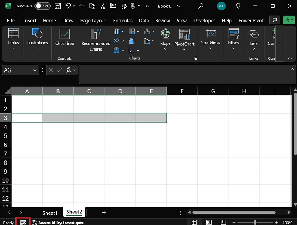This screenshot has height=225, width=297.
Task: Switch to Page Layout view in status bar
Action: (209, 223)
